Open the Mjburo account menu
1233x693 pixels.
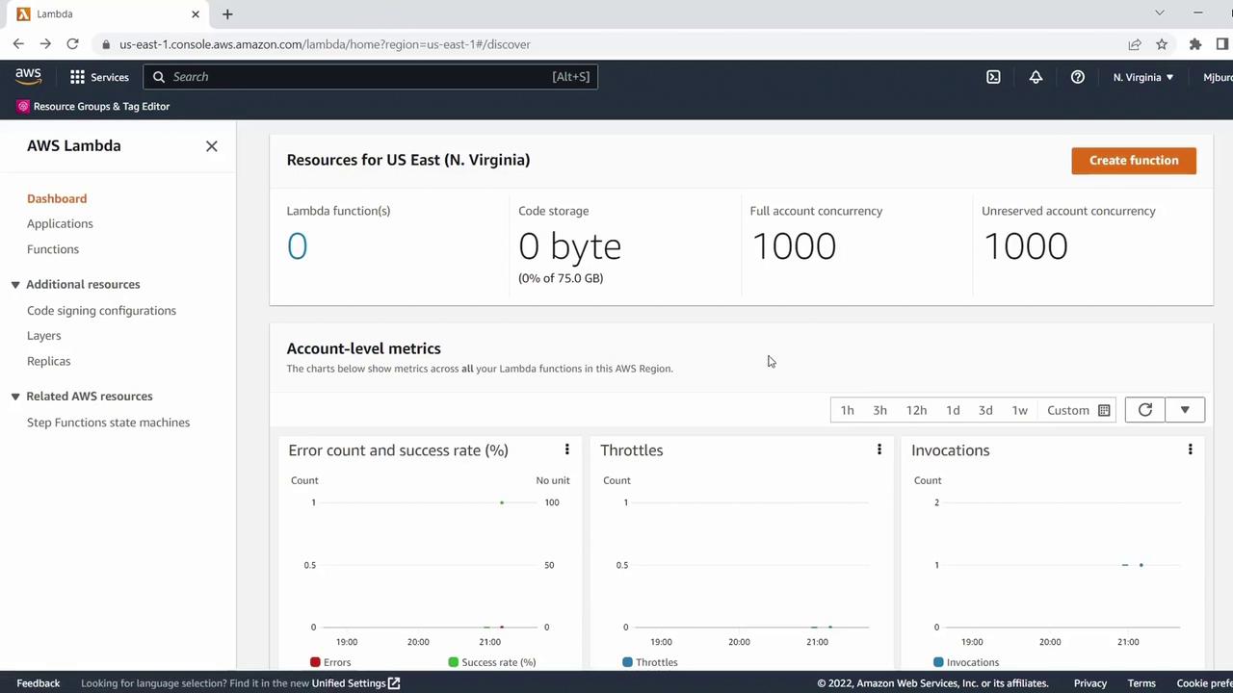[x=1217, y=77]
